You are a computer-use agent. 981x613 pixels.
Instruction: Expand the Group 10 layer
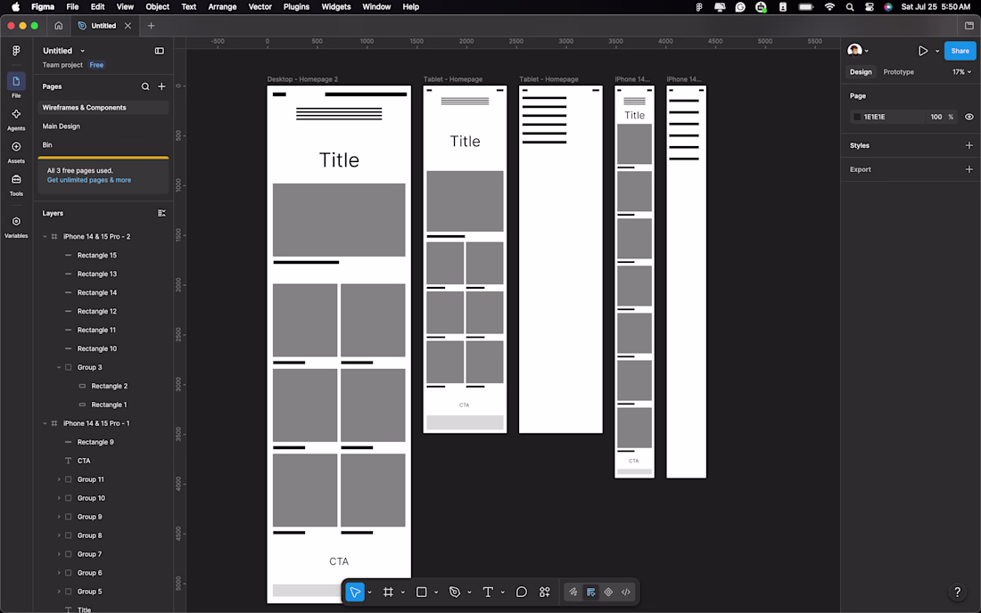point(59,498)
